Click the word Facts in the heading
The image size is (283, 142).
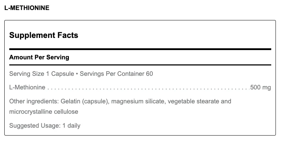[x=68, y=35]
